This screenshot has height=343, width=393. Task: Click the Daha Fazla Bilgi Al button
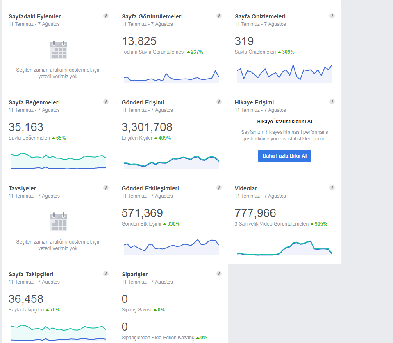point(284,156)
